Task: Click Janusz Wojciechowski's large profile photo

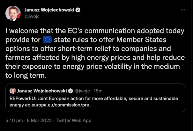Action: (x=13, y=13)
